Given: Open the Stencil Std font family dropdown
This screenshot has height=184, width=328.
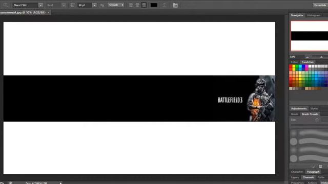Looking at the screenshot, I should click(x=40, y=5).
